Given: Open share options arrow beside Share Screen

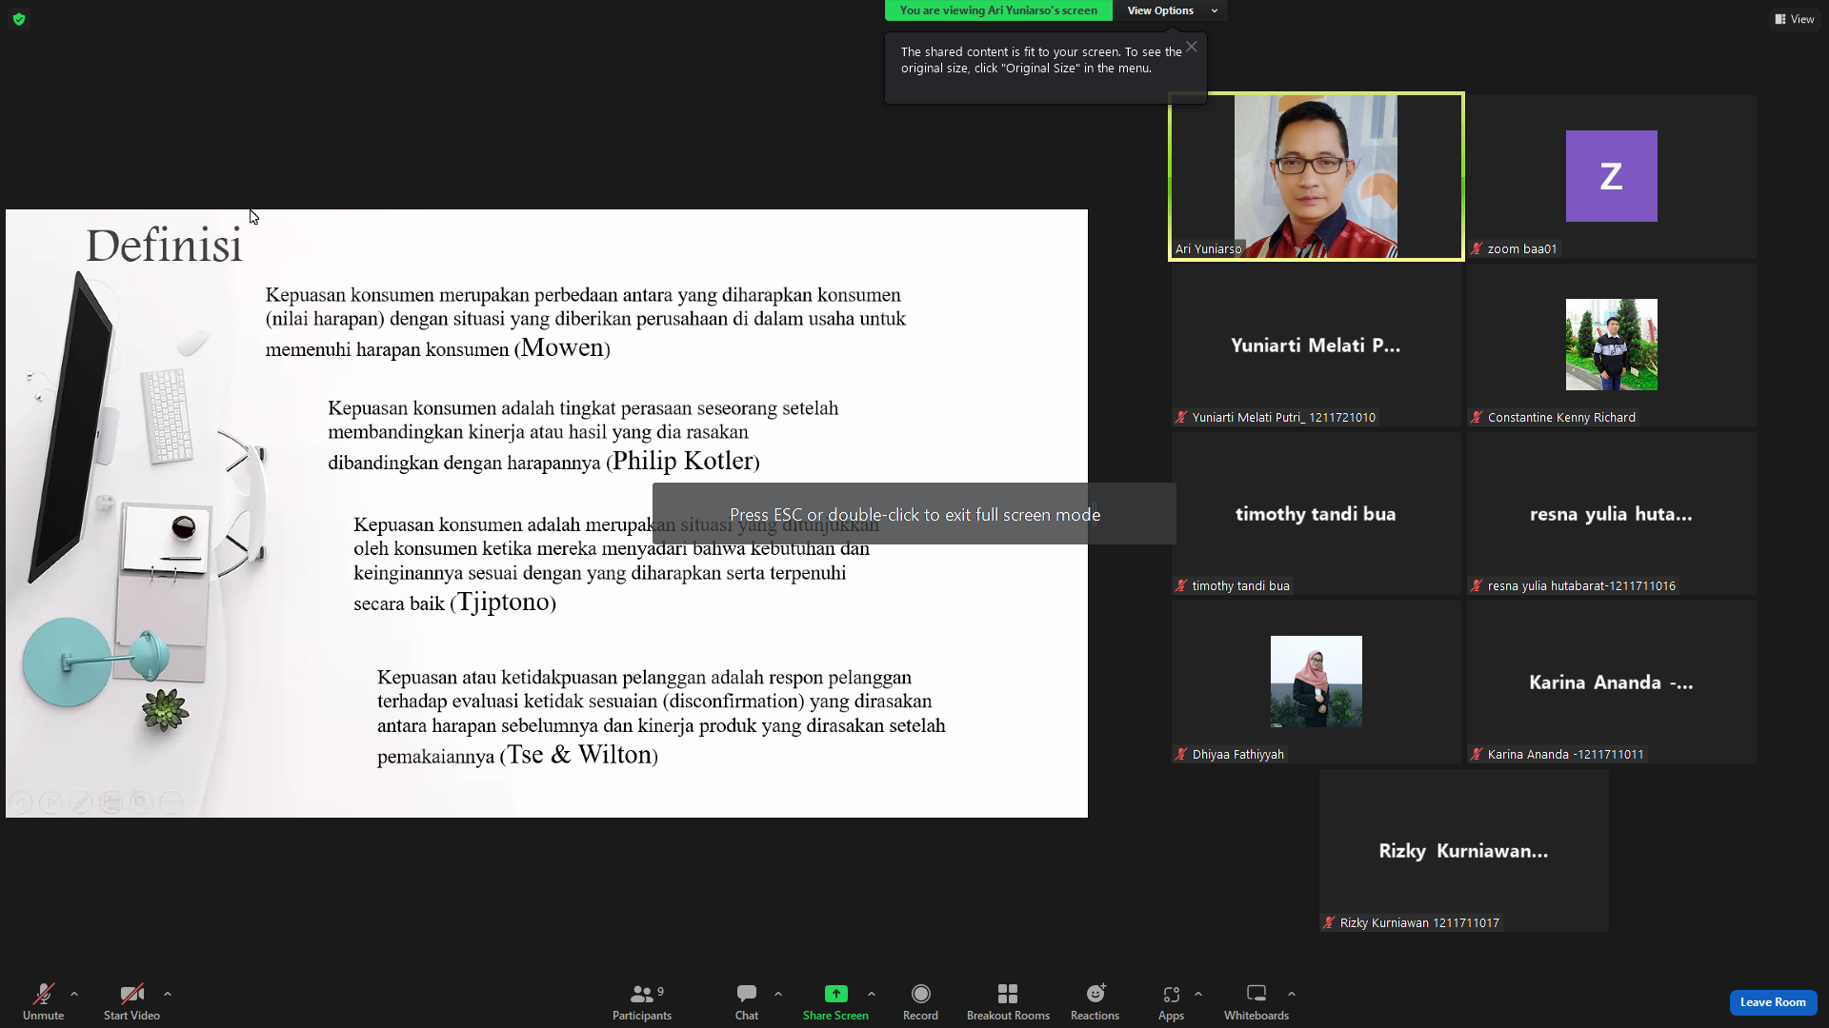Looking at the screenshot, I should point(872,994).
